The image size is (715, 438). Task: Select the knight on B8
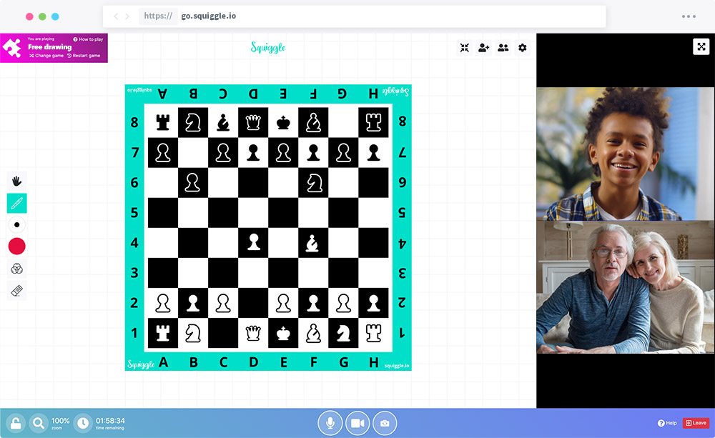(x=193, y=122)
